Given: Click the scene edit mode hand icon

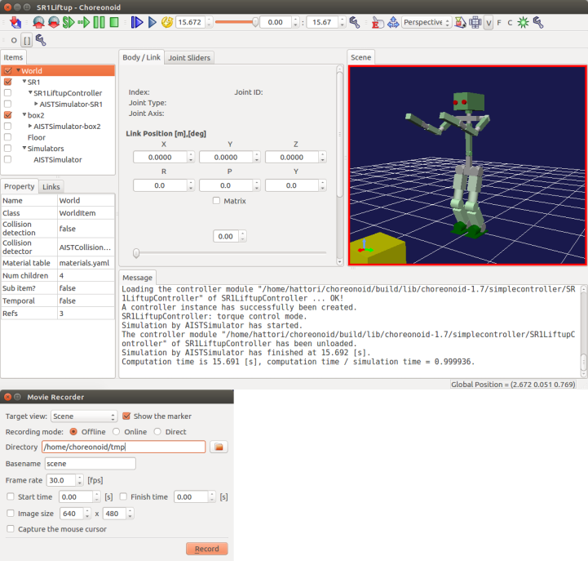Looking at the screenshot, I should pos(377,22).
